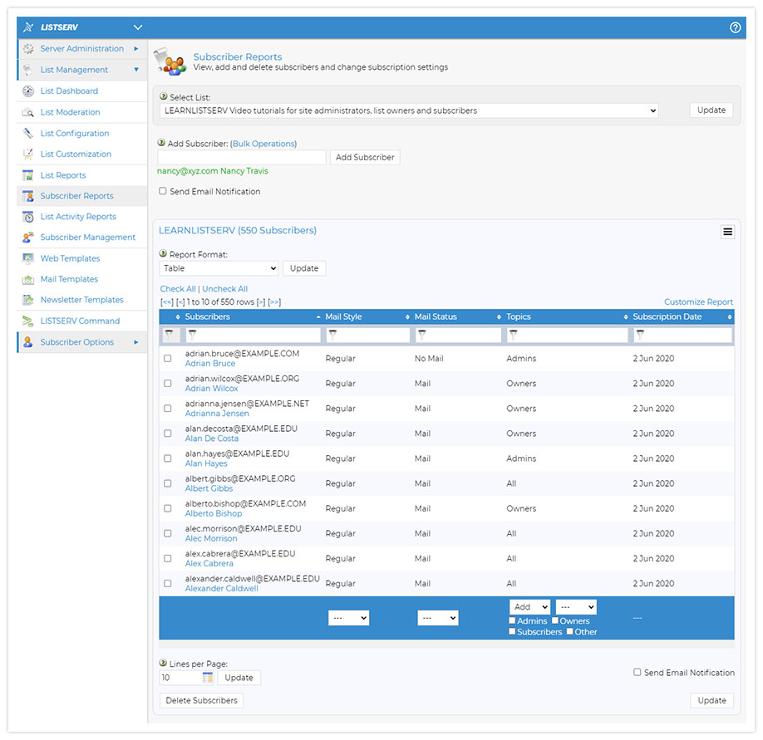Tick the Admins topic checkbox

512,620
